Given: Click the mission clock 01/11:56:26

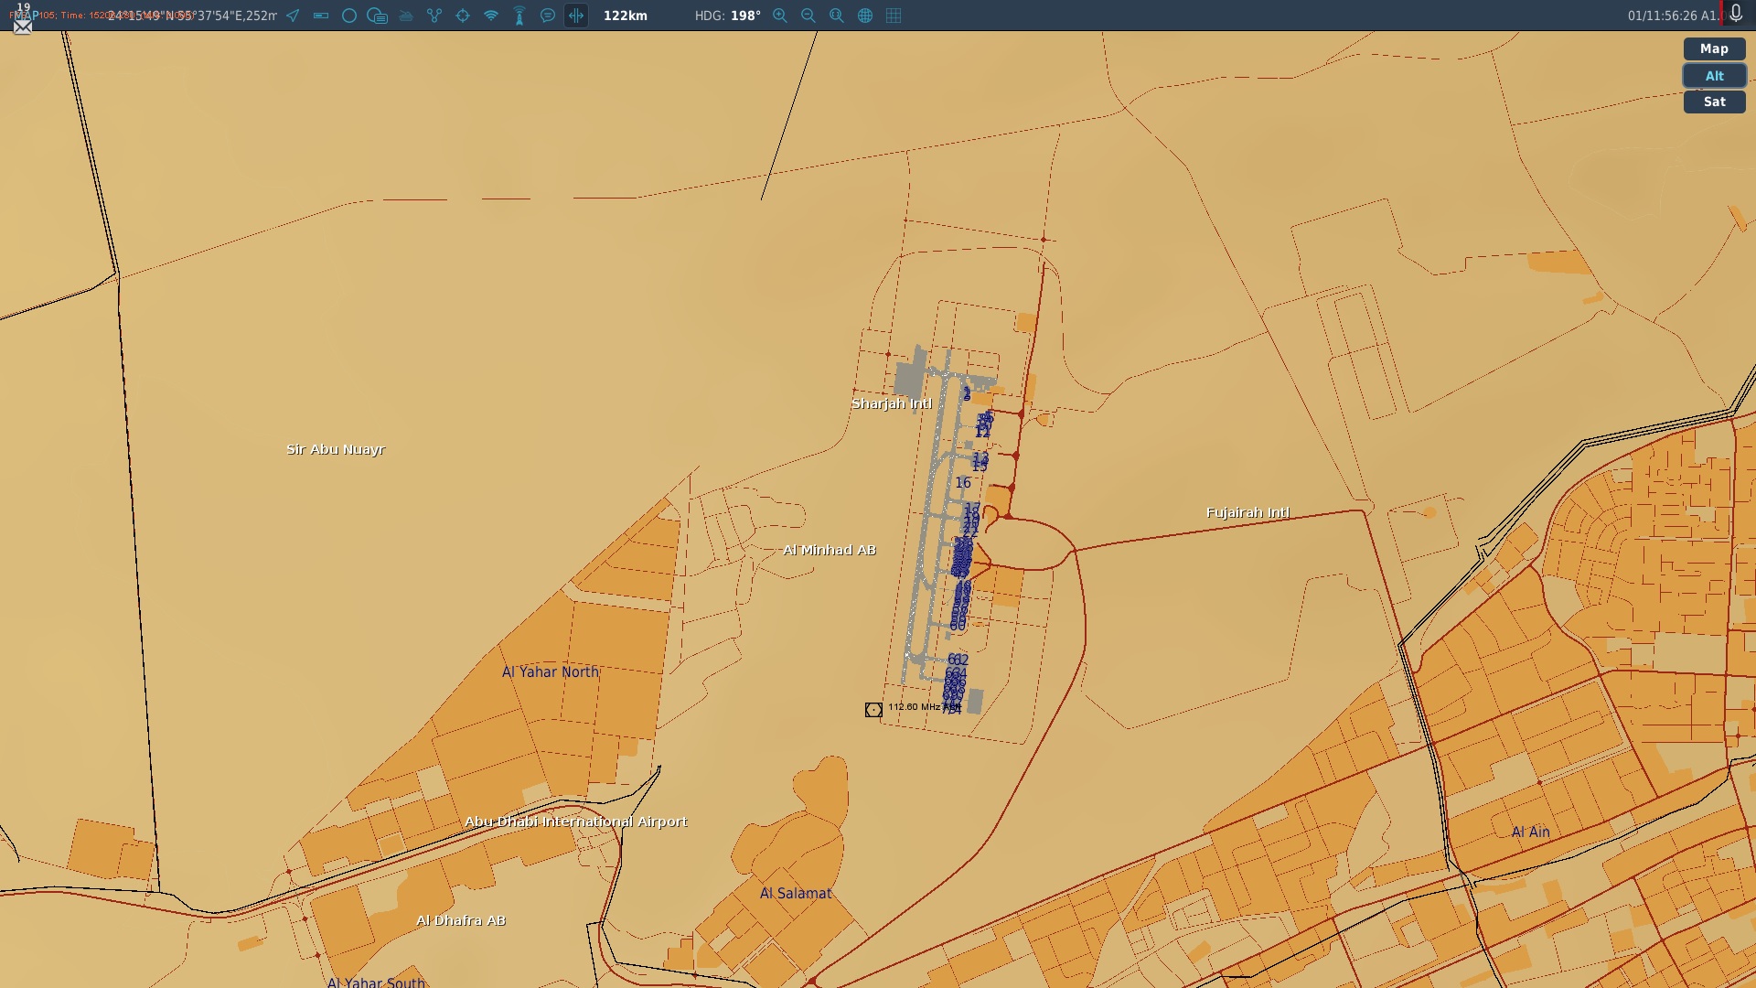Looking at the screenshot, I should [x=1662, y=16].
